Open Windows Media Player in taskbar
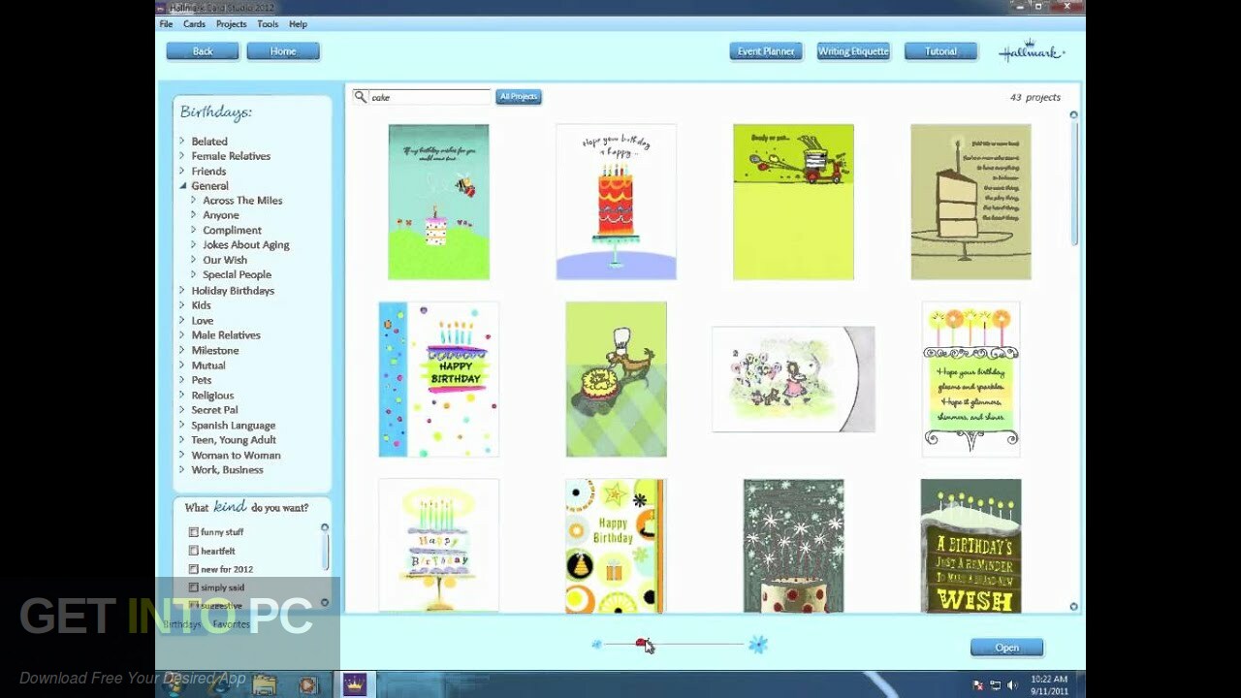Image resolution: width=1241 pixels, height=698 pixels. 308,684
